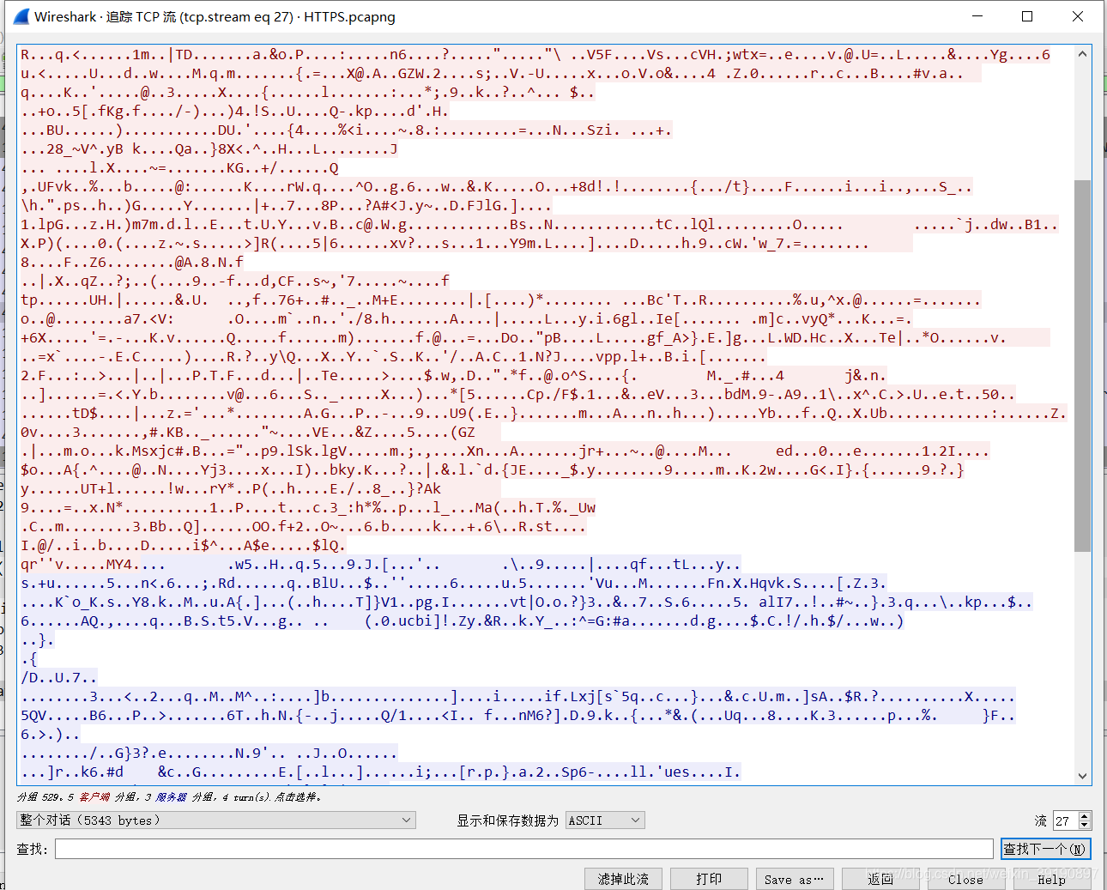Click the Save as button
The width and height of the screenshot is (1107, 890).
pyautogui.click(x=795, y=879)
